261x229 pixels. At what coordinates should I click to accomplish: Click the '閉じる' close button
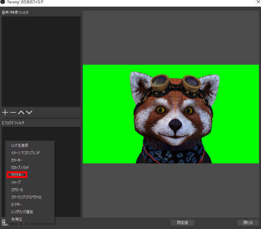(x=248, y=222)
